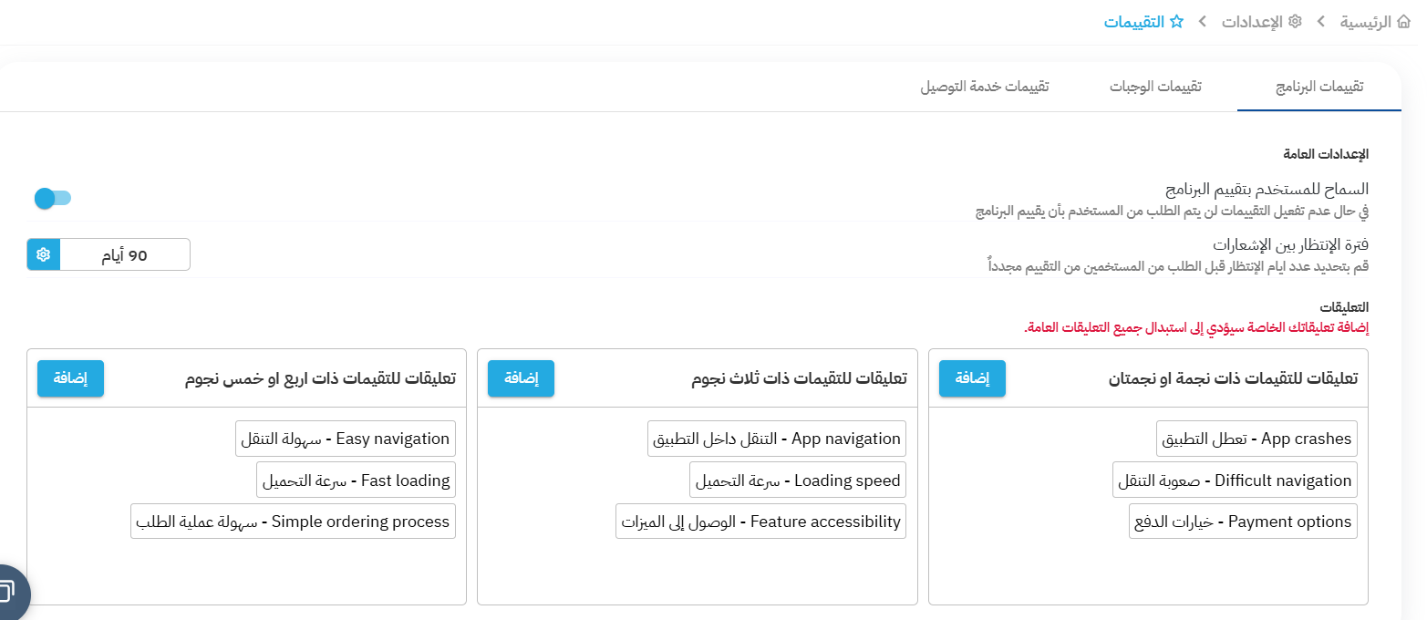Click the star icon next to التقييمات
Viewport: 1427px width, 620px height.
[1176, 22]
